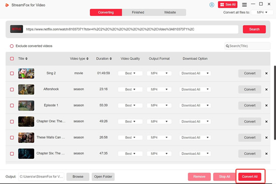Open Convert all files to MP4 dropdown
This screenshot has height=184, width=276.
(262, 13)
